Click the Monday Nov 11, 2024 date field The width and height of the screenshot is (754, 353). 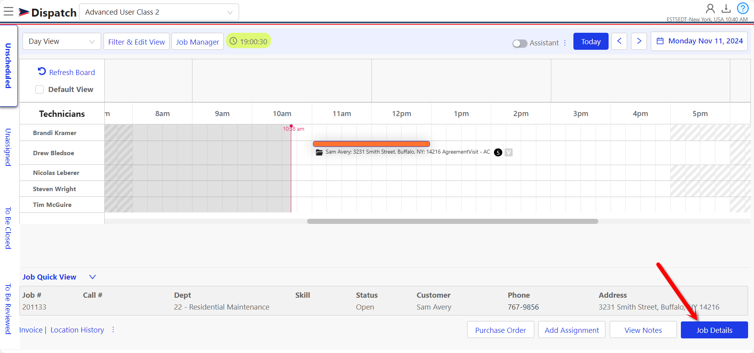(699, 41)
